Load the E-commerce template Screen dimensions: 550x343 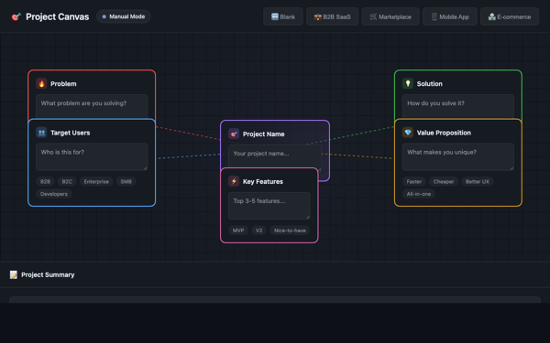pyautogui.click(x=510, y=16)
